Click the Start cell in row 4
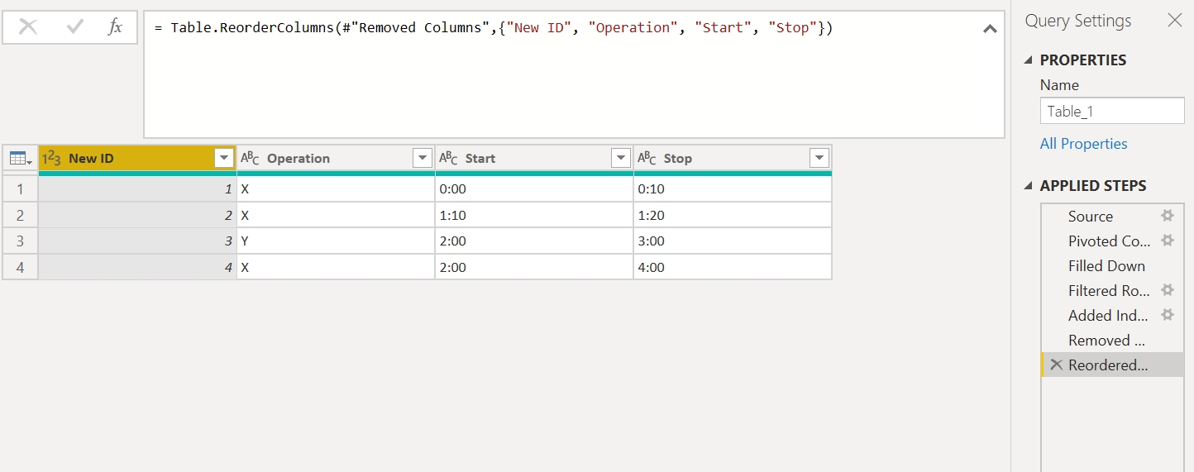This screenshot has width=1194, height=472. click(534, 267)
